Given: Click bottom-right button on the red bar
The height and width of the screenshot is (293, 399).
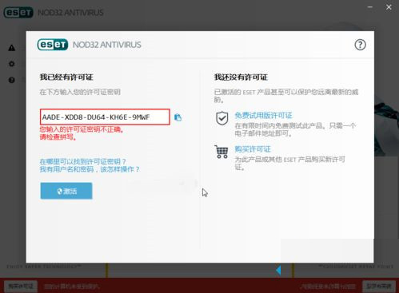Looking at the screenshot, I should coord(378,286).
